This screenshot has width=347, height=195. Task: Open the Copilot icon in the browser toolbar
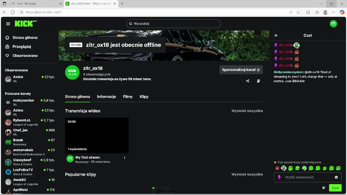342,12
